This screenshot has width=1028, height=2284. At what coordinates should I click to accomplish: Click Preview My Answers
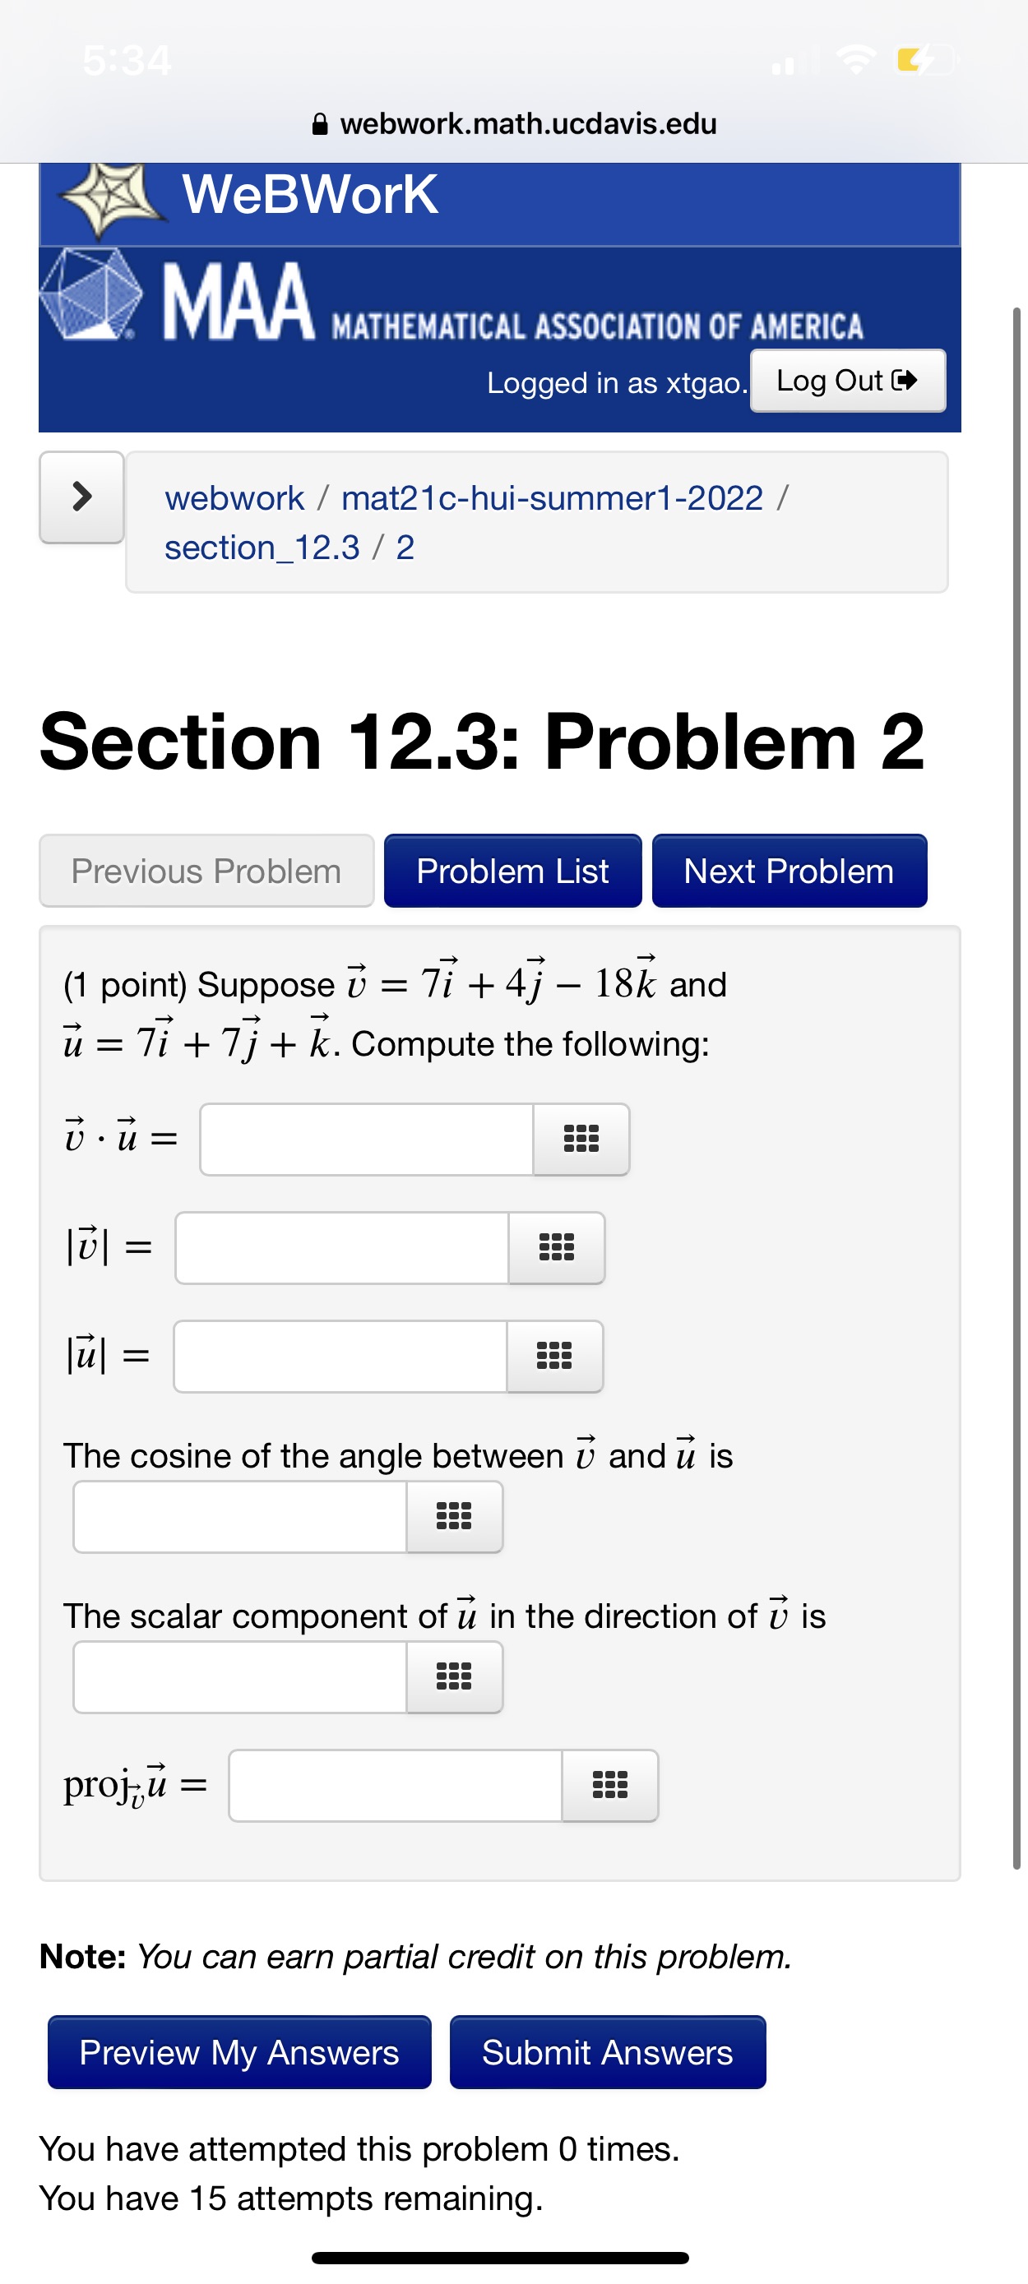(237, 2051)
